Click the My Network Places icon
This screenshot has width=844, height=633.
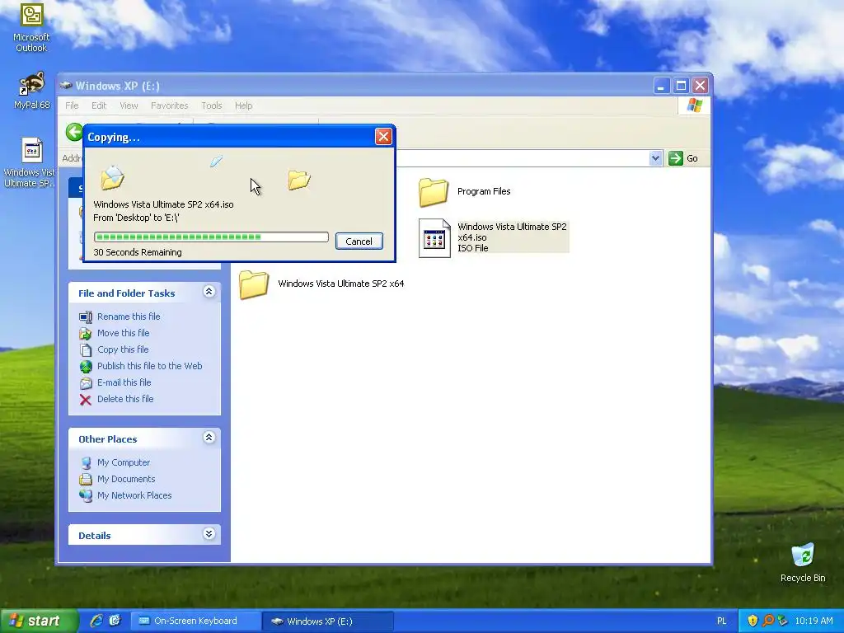point(86,495)
